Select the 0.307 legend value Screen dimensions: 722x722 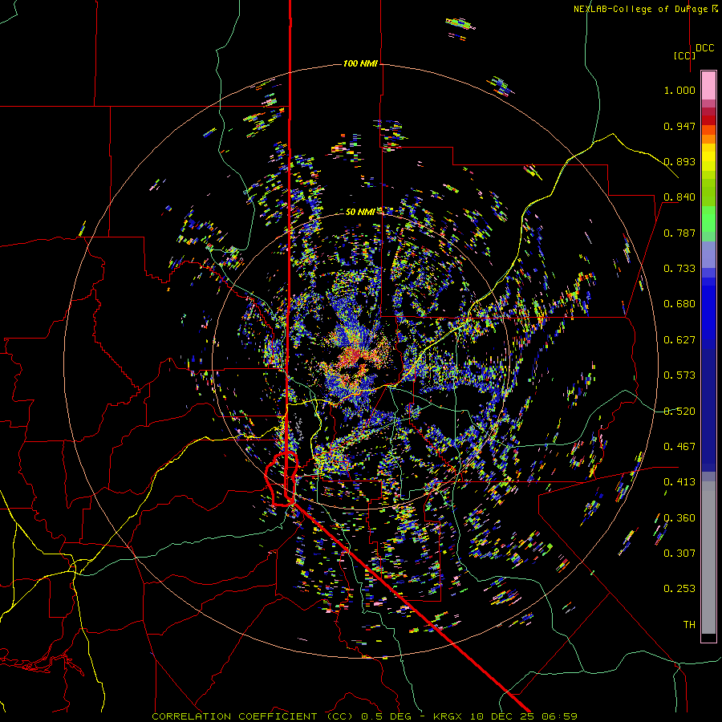coord(679,554)
